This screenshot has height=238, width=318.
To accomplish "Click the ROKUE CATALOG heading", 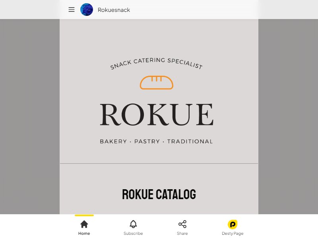I will (159, 194).
